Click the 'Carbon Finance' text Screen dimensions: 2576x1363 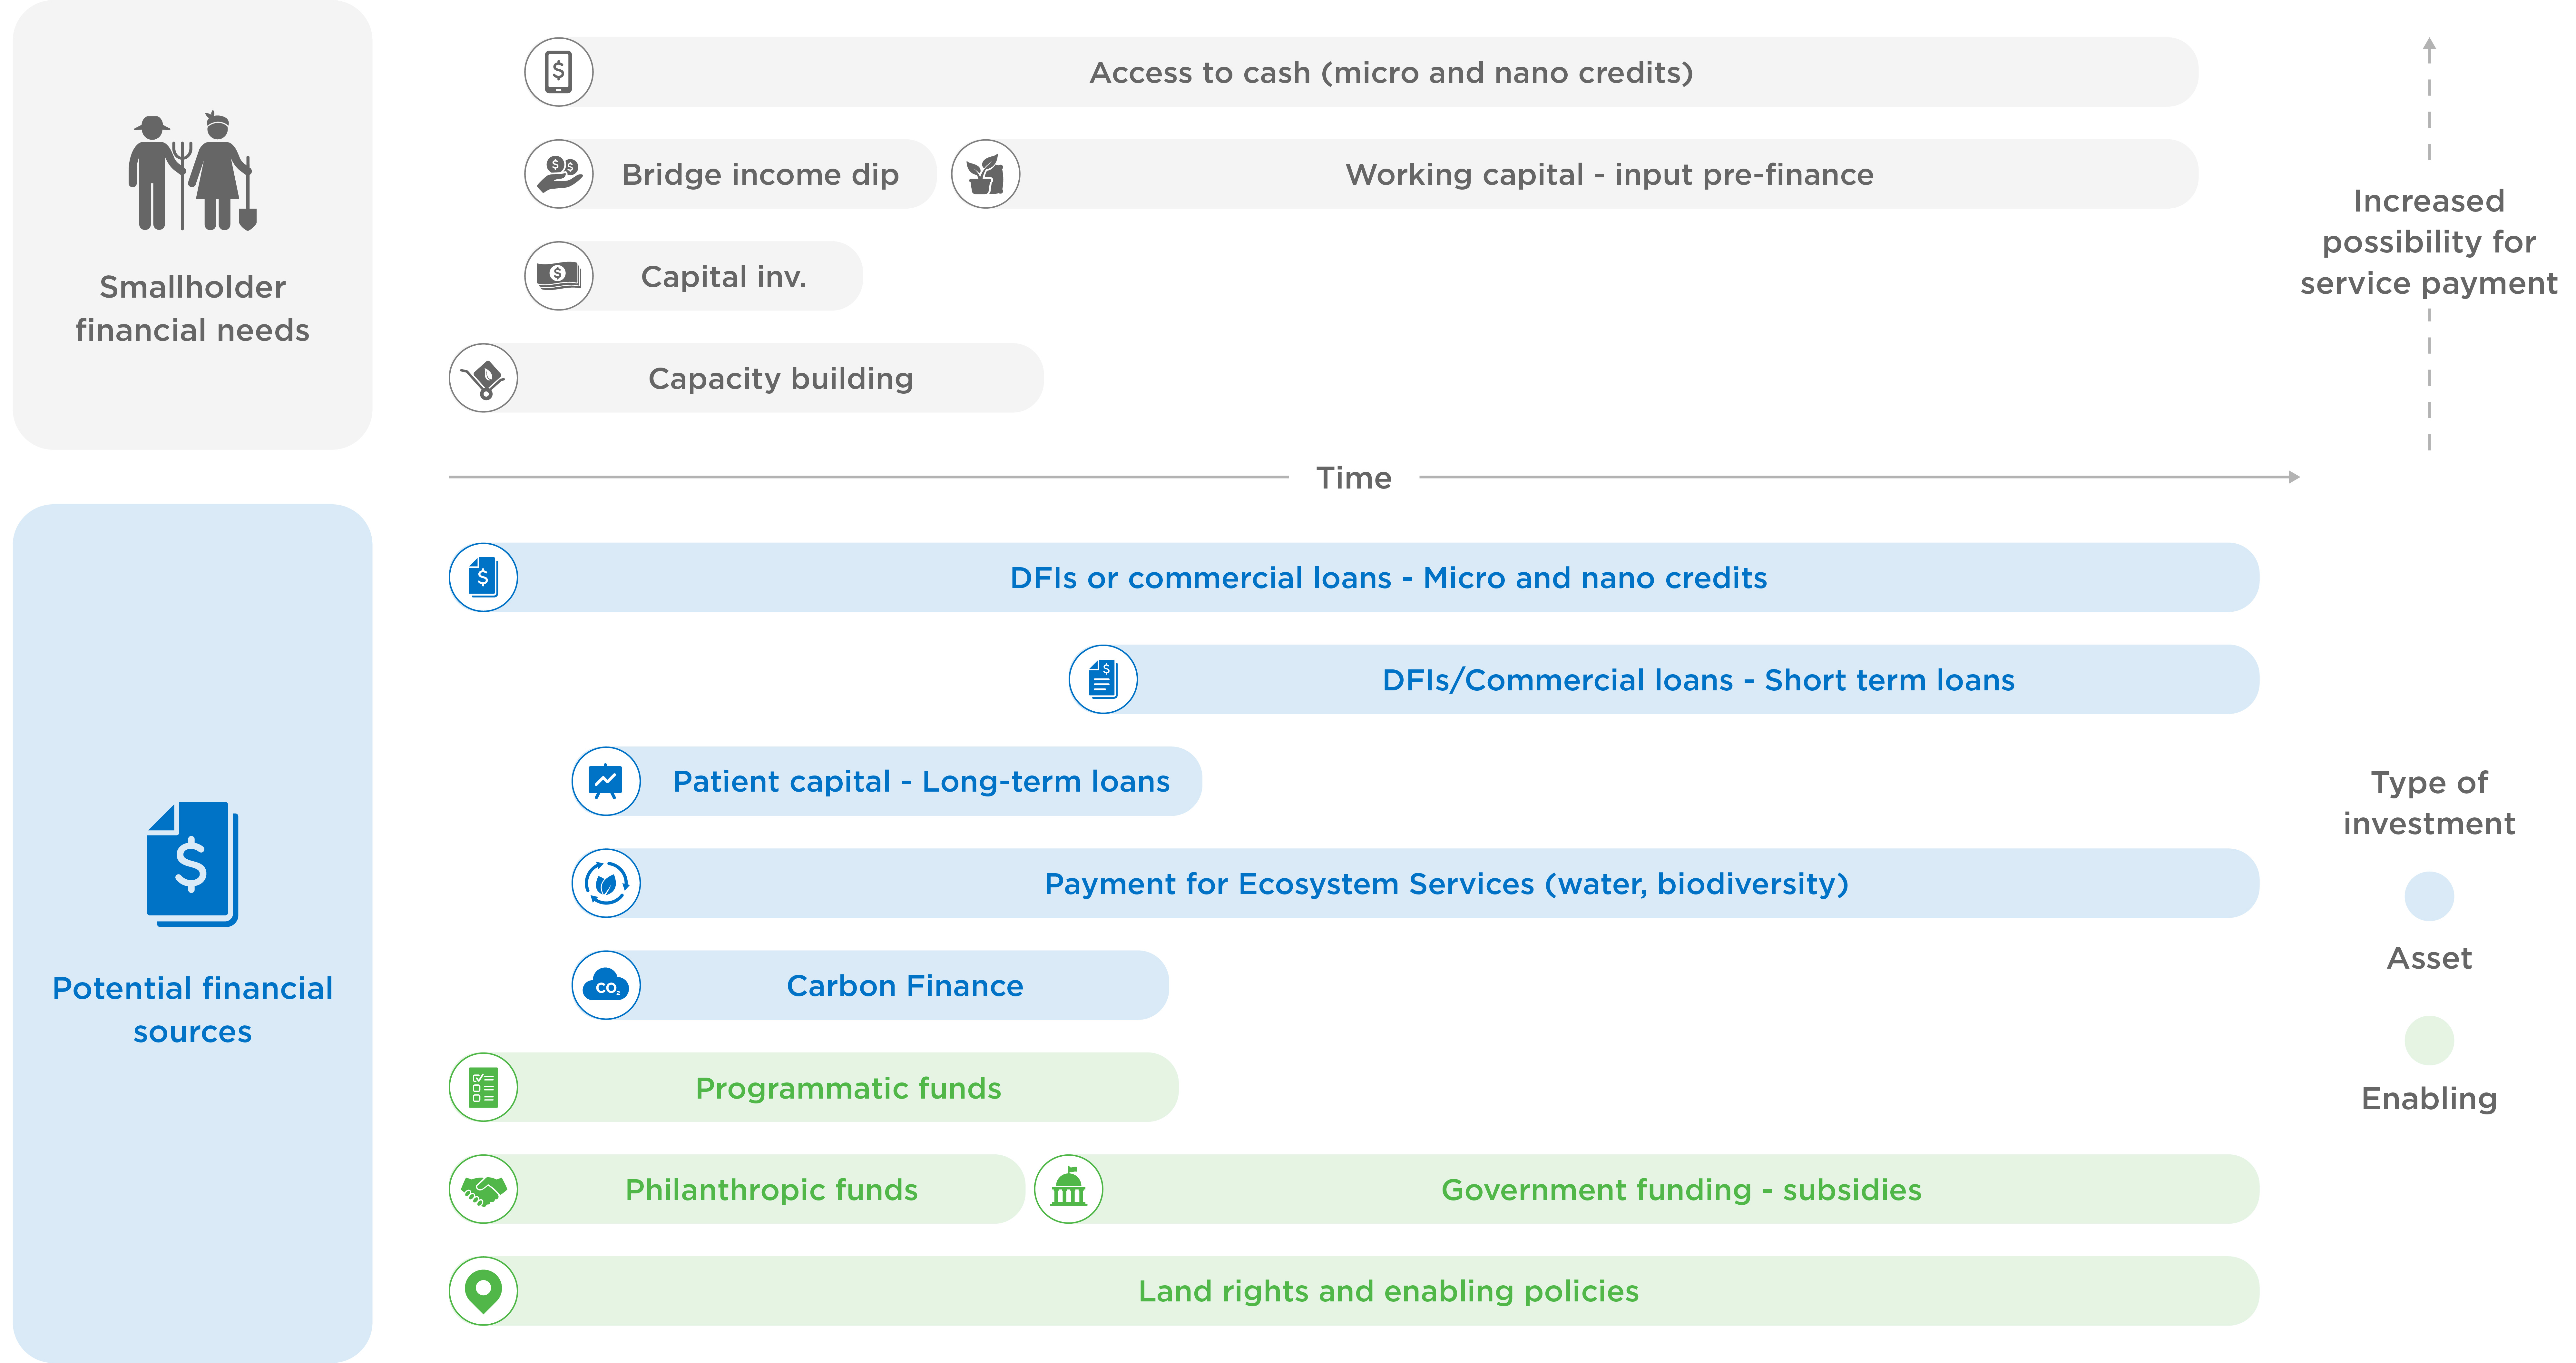click(x=905, y=986)
